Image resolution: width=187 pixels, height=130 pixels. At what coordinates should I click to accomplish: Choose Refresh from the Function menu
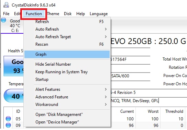coord(67,22)
